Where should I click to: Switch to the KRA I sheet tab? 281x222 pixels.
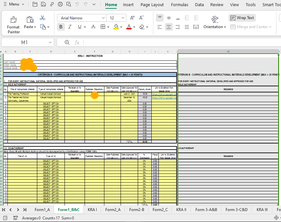[92, 209]
